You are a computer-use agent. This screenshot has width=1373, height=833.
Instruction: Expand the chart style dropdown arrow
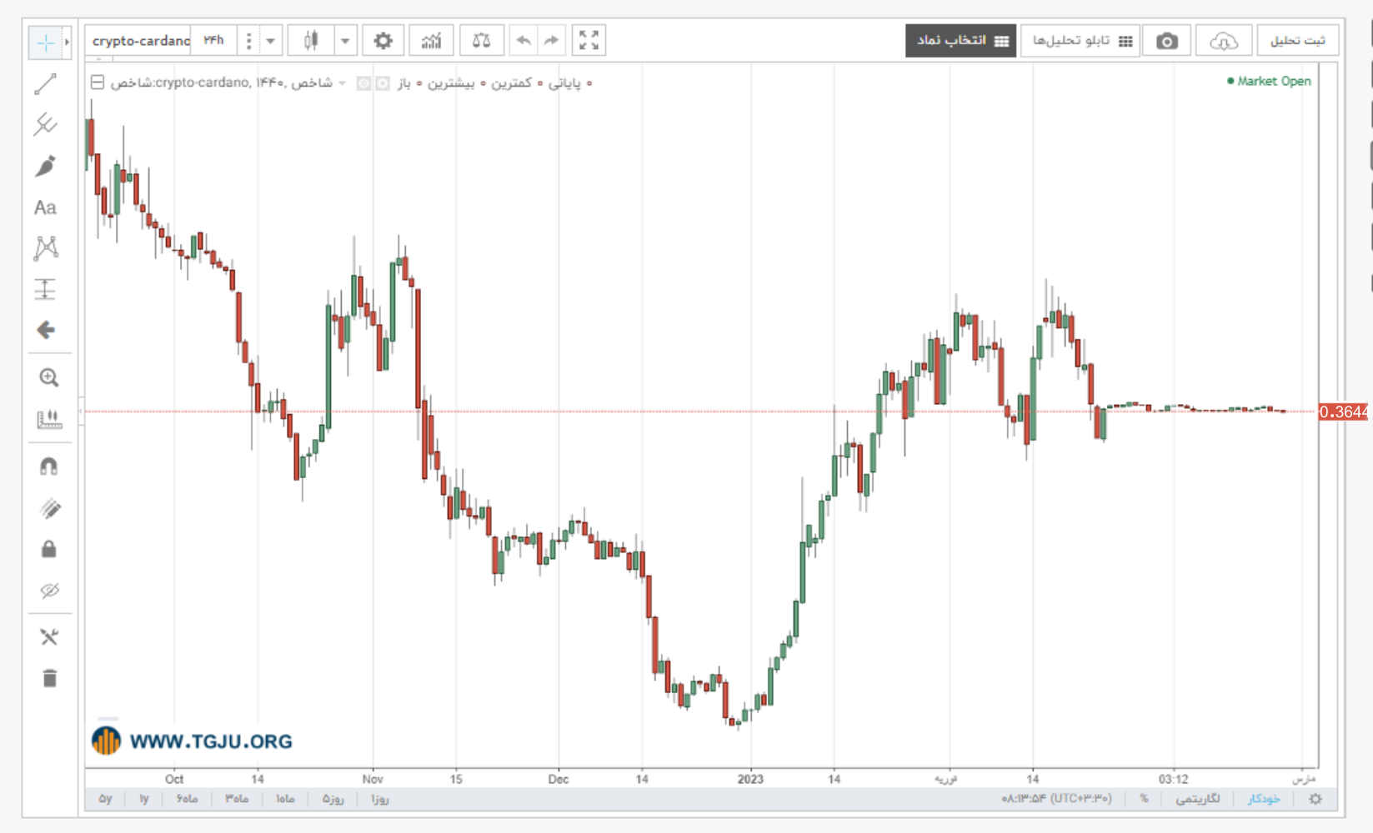[345, 40]
